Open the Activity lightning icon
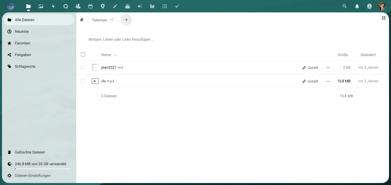 point(53,6)
